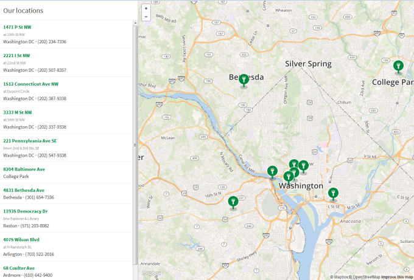Click the scroll-up arrow of locations list
The height and width of the screenshot is (280, 414).
point(135,23)
